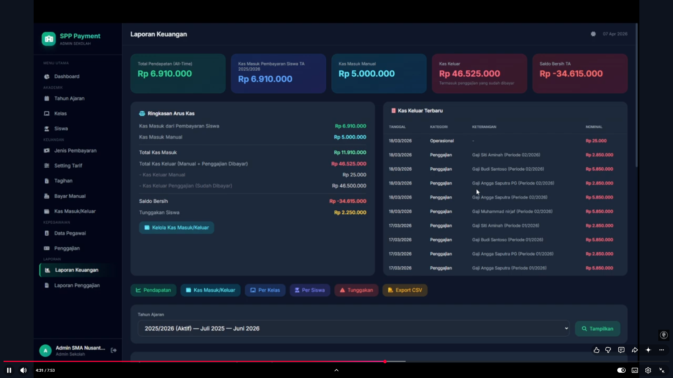
Task: Click Gaji Muhammad nirjaf (Periode 02/2026)
Action: tap(512, 211)
